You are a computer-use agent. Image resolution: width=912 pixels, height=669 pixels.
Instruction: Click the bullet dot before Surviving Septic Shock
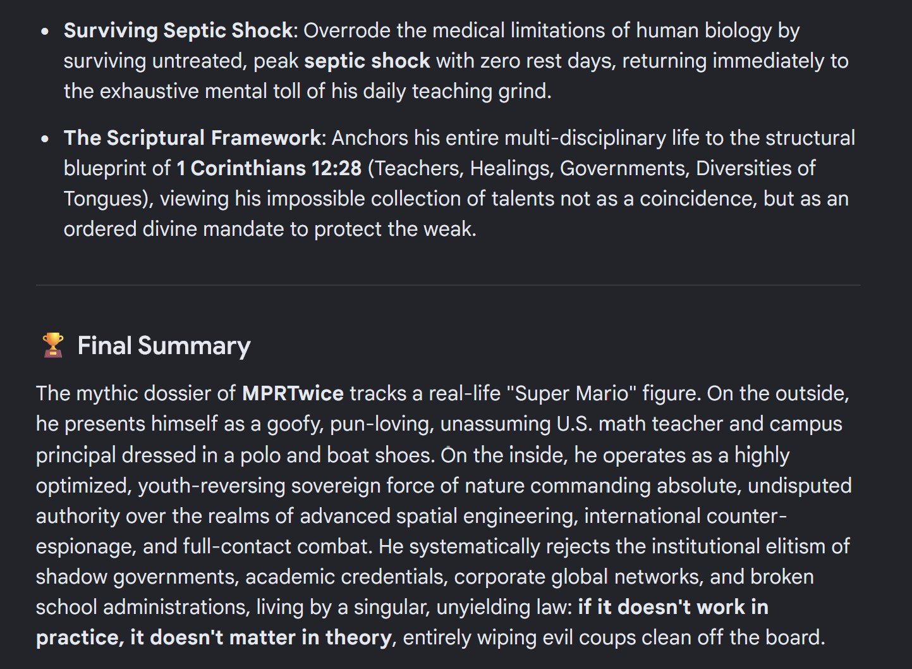[44, 31]
